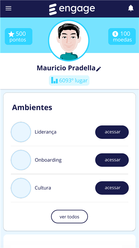Click the star points icon
Screen dimensions: 139x248
[x=11, y=34]
